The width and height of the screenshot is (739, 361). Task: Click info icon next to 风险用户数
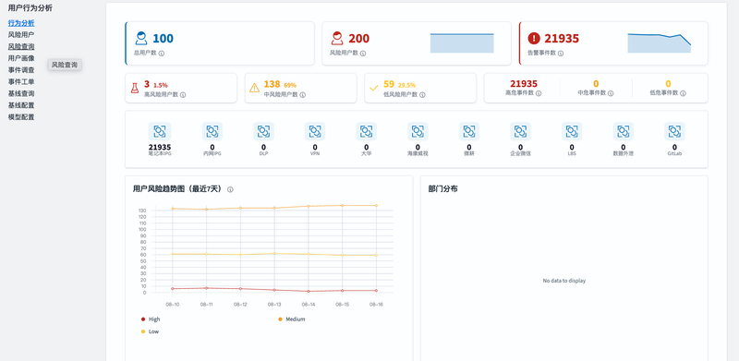[x=363, y=54]
